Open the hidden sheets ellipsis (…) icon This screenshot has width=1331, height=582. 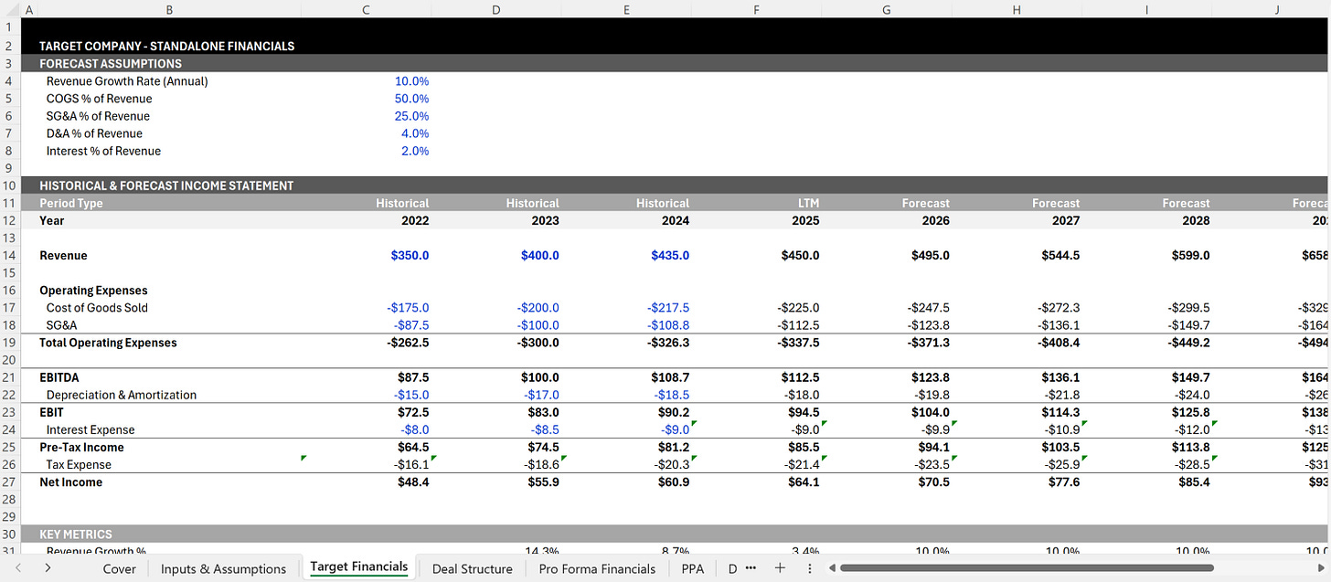coord(751,568)
